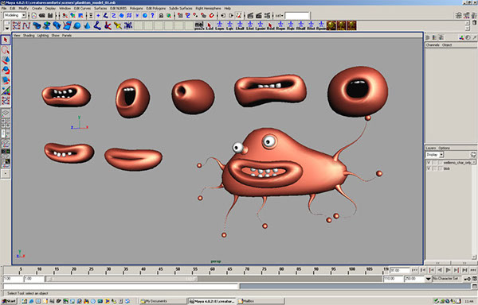Select the arrow Select tool in toolbox
Screen dimensions: 478x305
point(6,40)
